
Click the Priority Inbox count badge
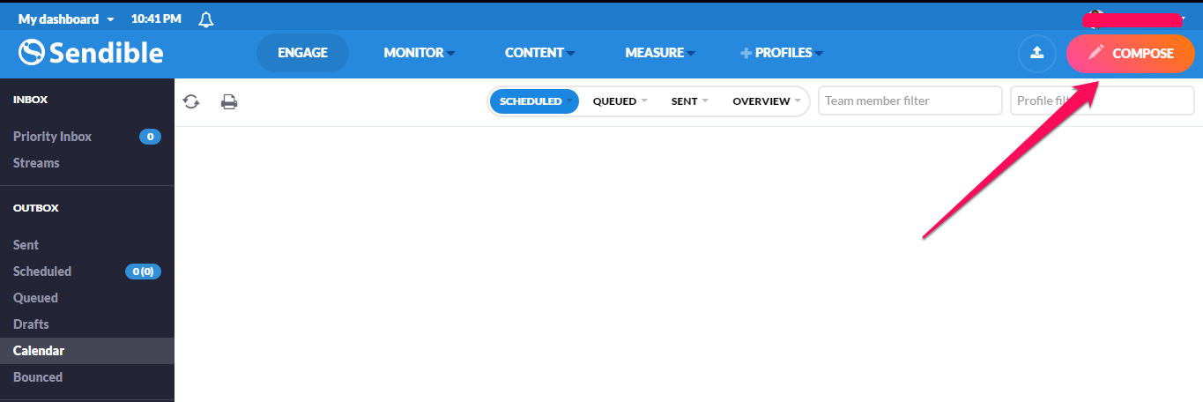click(150, 137)
